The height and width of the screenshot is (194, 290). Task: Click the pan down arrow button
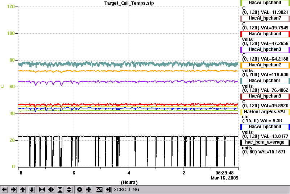32,190
